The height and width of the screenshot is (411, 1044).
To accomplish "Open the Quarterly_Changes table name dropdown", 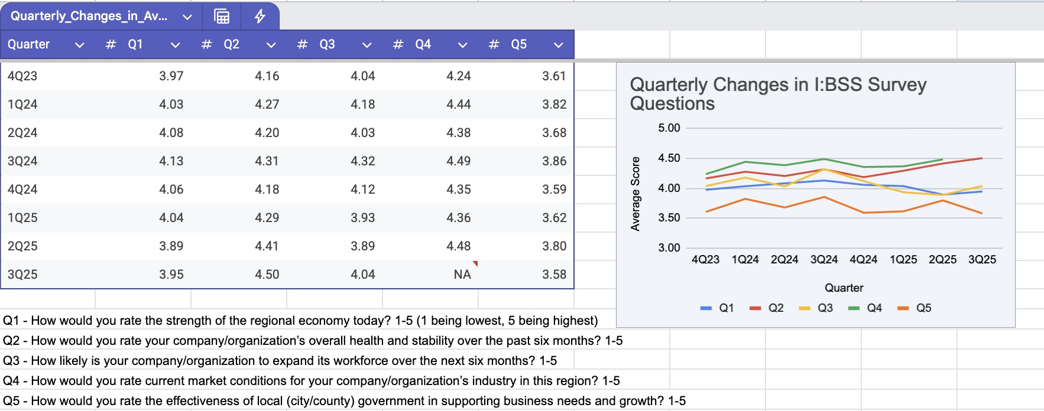I will click(x=187, y=17).
